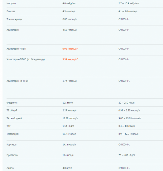Select the Ферритин row label
The height and width of the screenshot is (171, 163).
pyautogui.click(x=12, y=103)
